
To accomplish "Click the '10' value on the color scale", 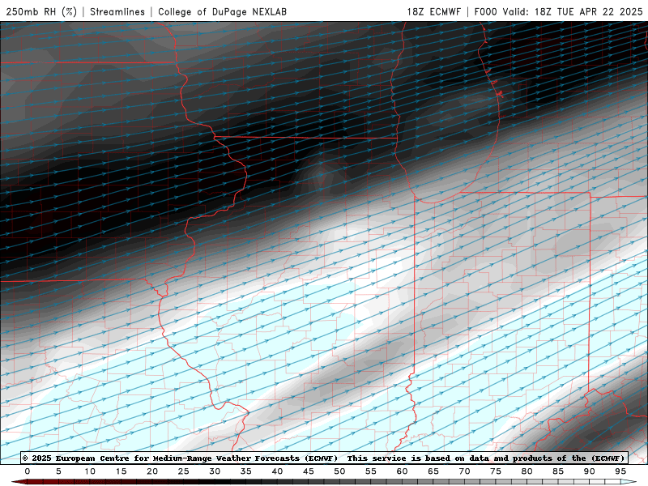I will point(90,471).
